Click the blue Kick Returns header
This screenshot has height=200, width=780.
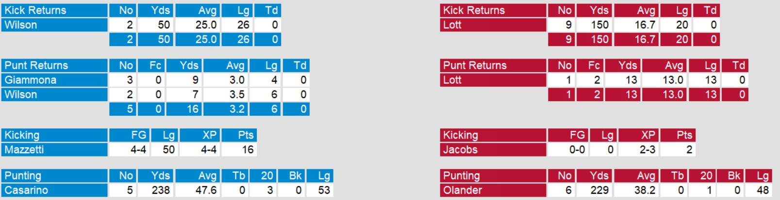point(54,10)
